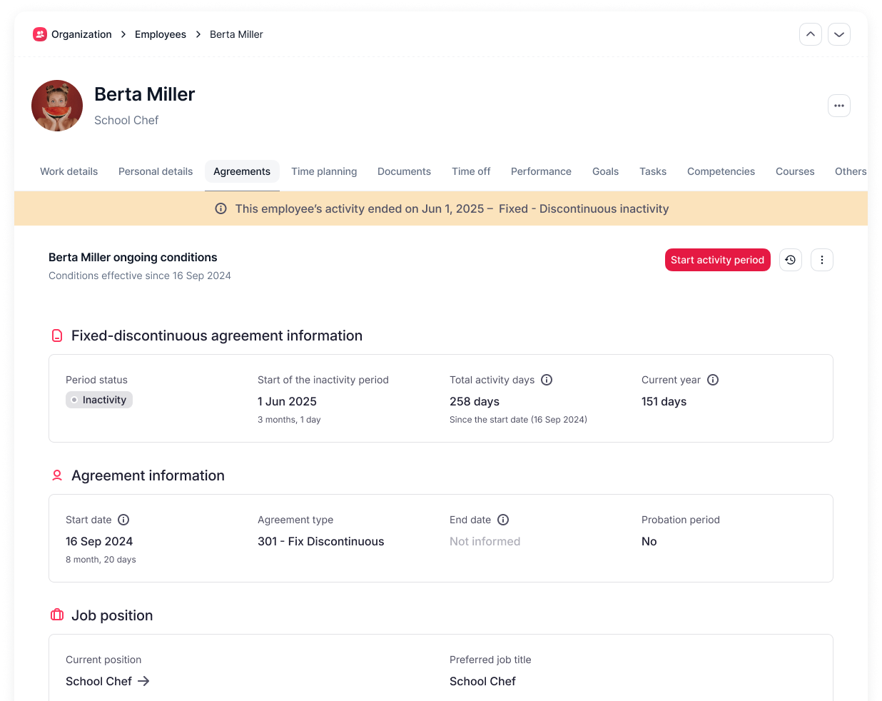The height and width of the screenshot is (701, 882).
Task: Open the Goals tab
Action: 605,171
